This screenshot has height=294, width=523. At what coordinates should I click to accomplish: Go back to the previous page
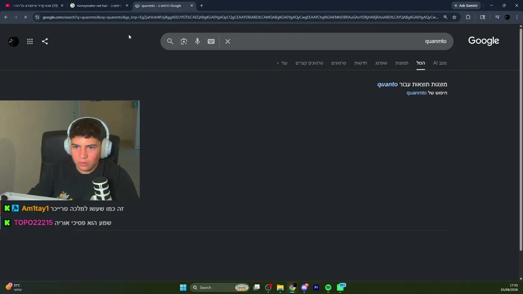tap(6, 17)
